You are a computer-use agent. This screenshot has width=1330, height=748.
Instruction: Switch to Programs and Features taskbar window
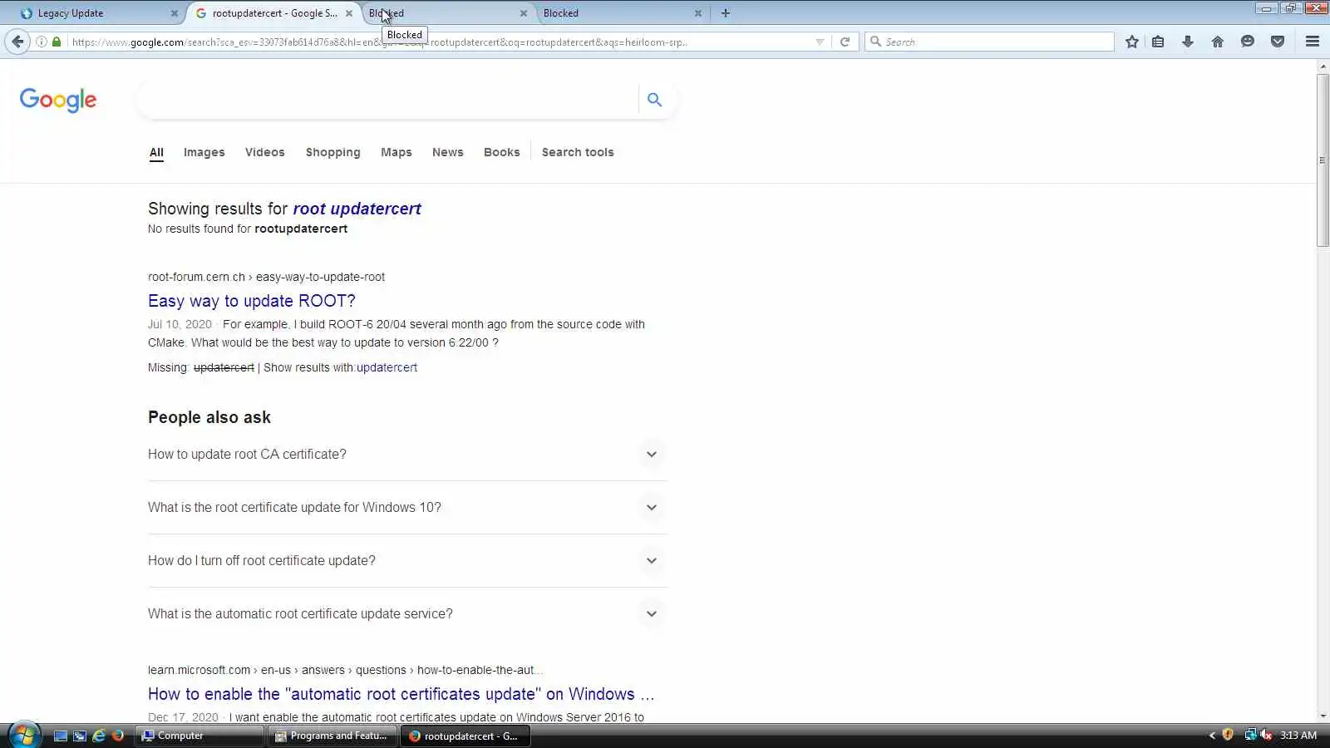click(x=334, y=736)
